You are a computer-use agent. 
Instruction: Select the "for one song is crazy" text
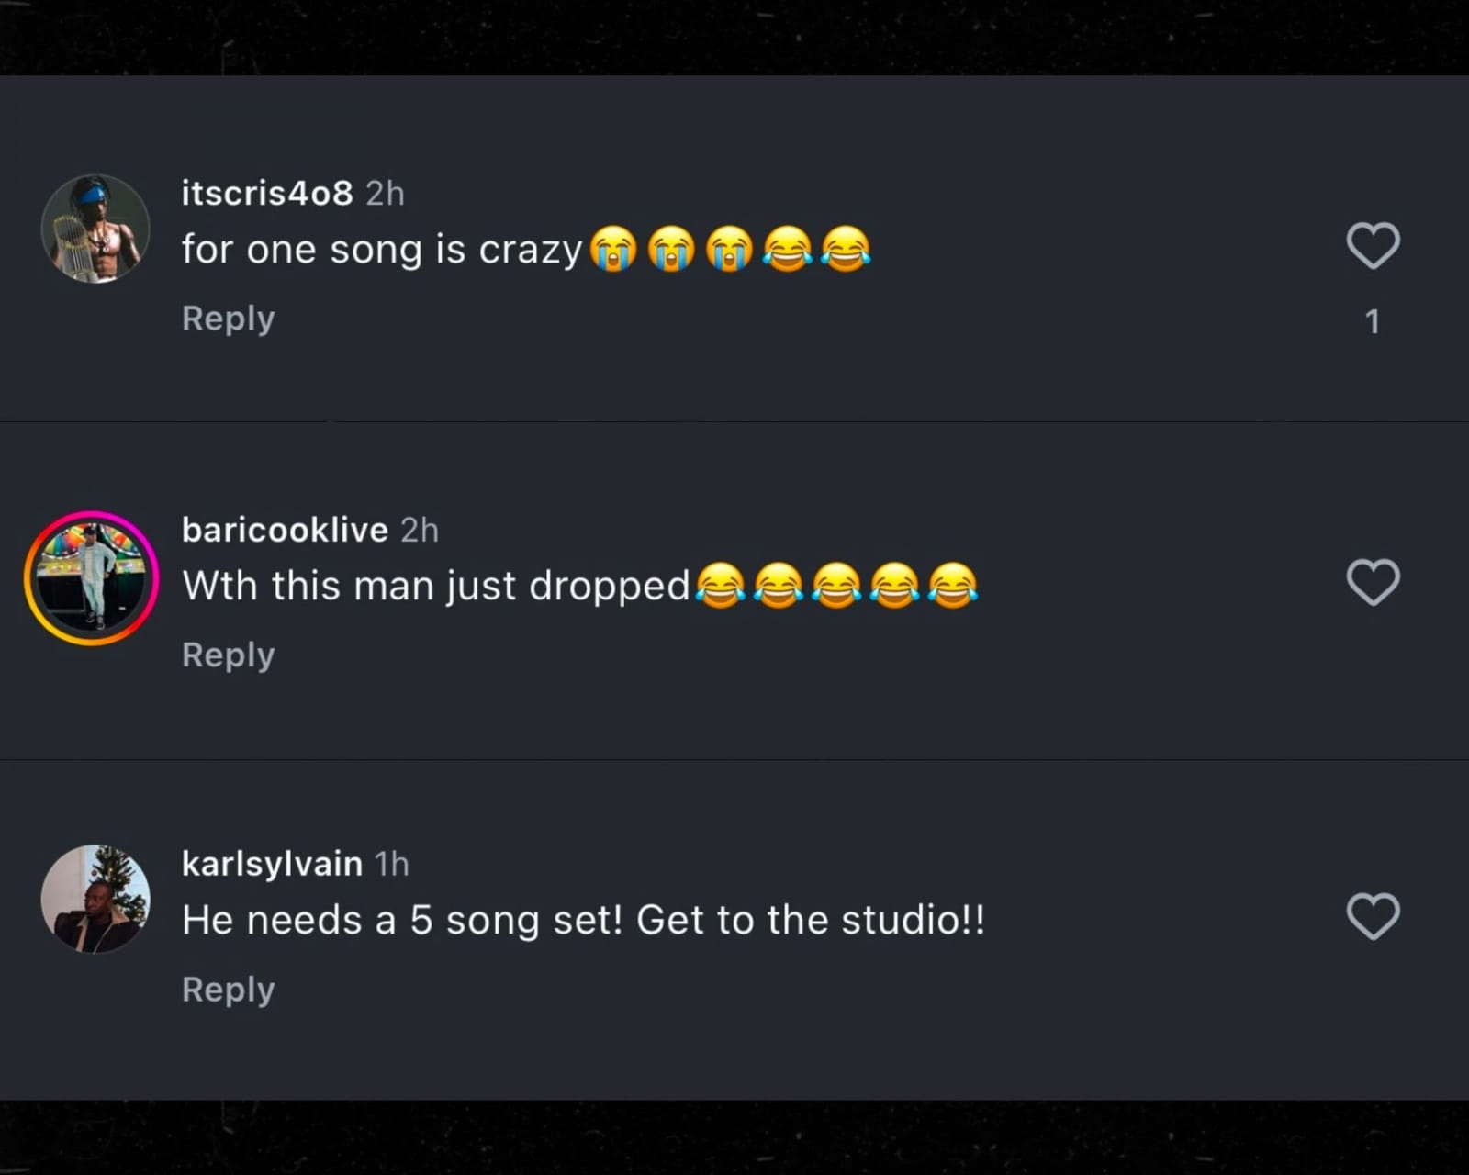point(381,250)
